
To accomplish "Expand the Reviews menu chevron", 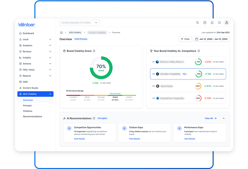I will click(x=50, y=52).
